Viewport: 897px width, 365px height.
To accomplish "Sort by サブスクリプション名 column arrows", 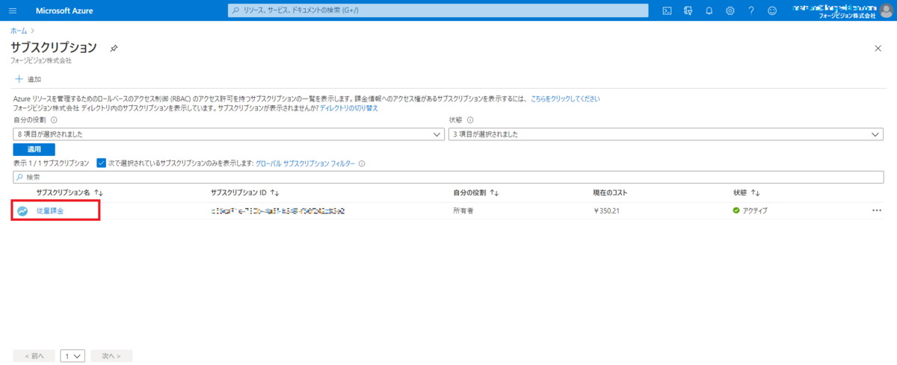I will tap(98, 193).
